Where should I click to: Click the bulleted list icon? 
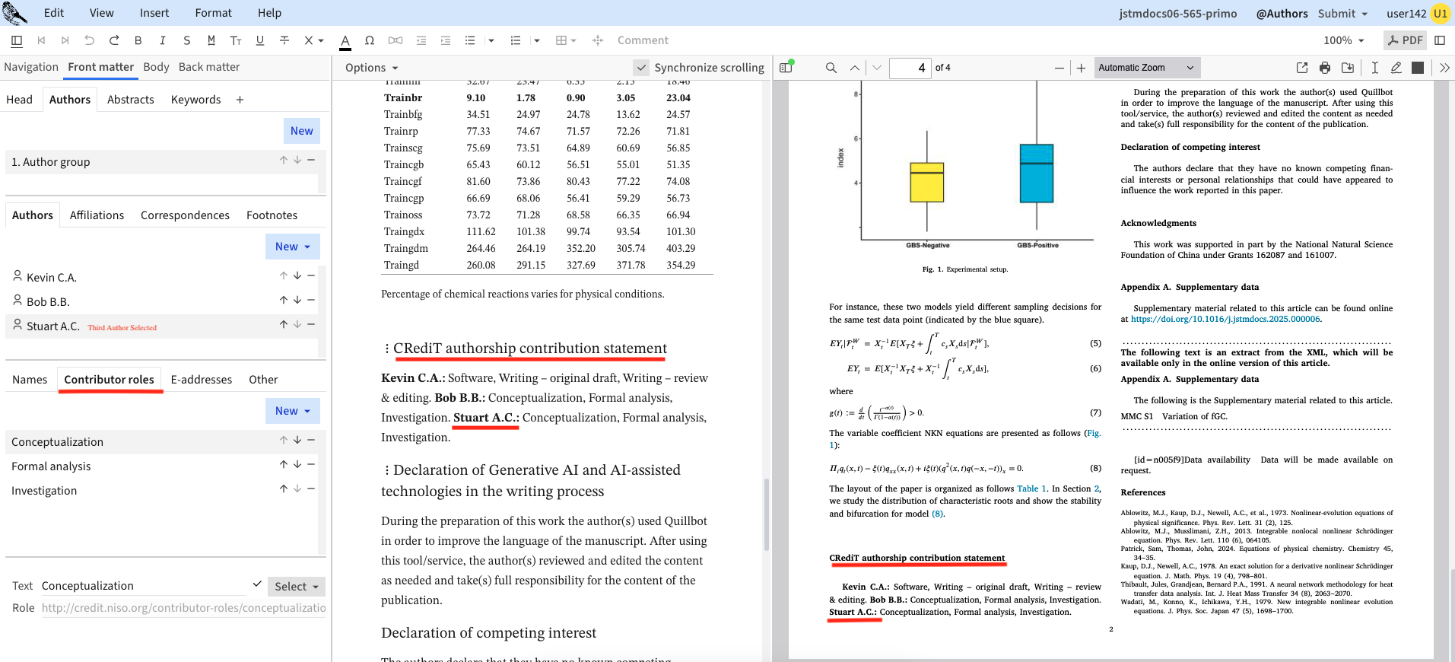pos(470,40)
